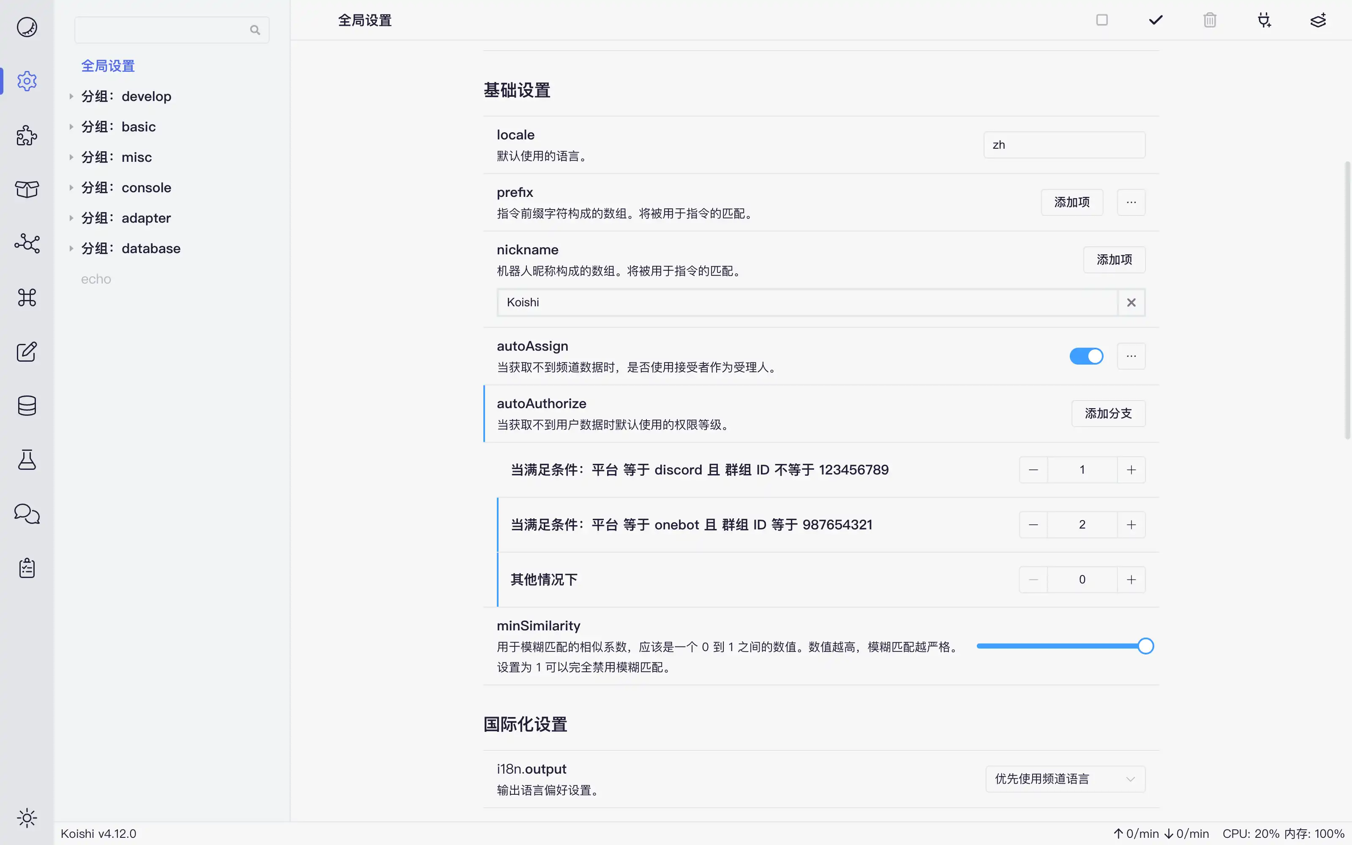
Task: Increase the 其他情况下 value
Action: click(x=1131, y=580)
